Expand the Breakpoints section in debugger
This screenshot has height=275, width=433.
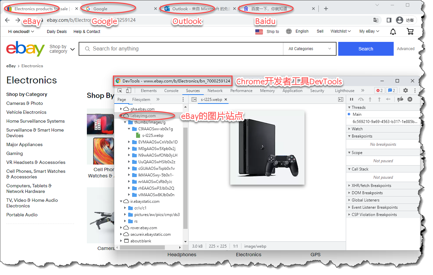pos(362,136)
